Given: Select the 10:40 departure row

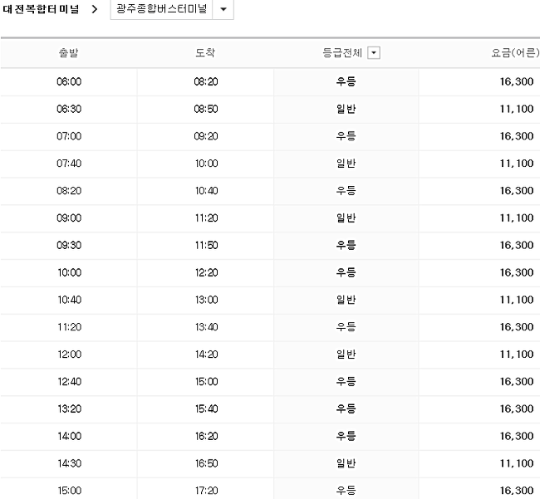Looking at the screenshot, I should coord(270,300).
